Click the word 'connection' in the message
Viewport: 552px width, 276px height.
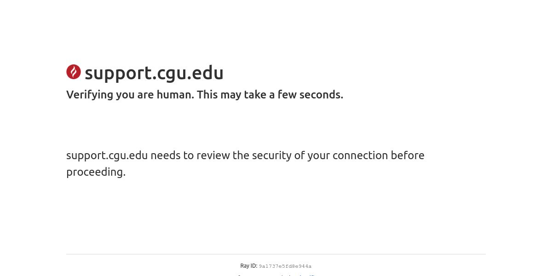tap(360, 155)
